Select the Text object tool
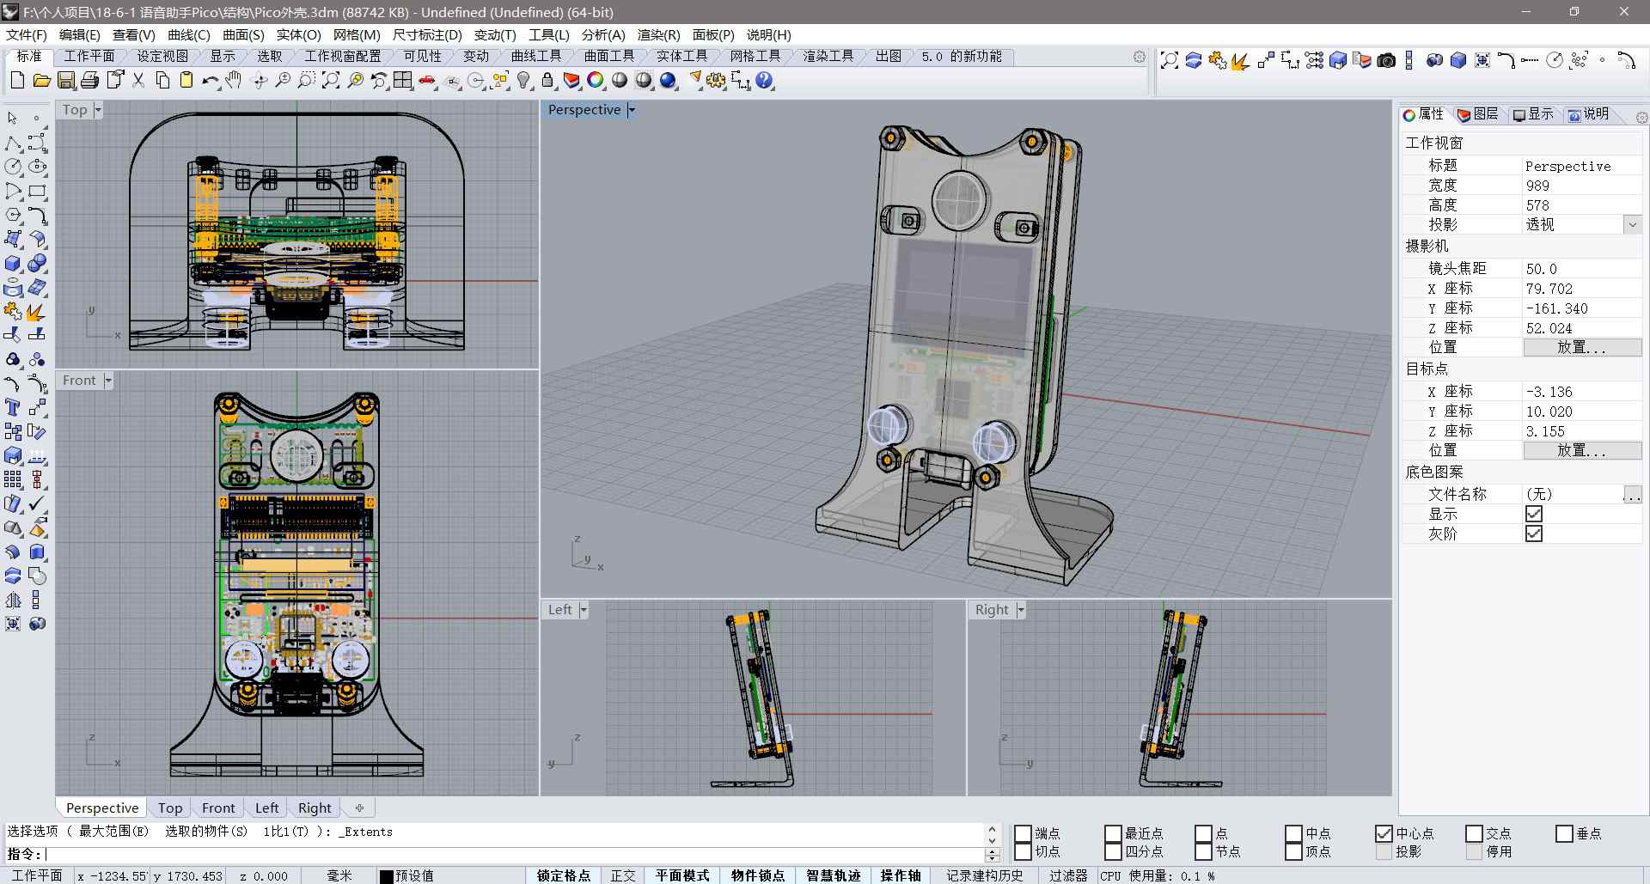 point(13,407)
